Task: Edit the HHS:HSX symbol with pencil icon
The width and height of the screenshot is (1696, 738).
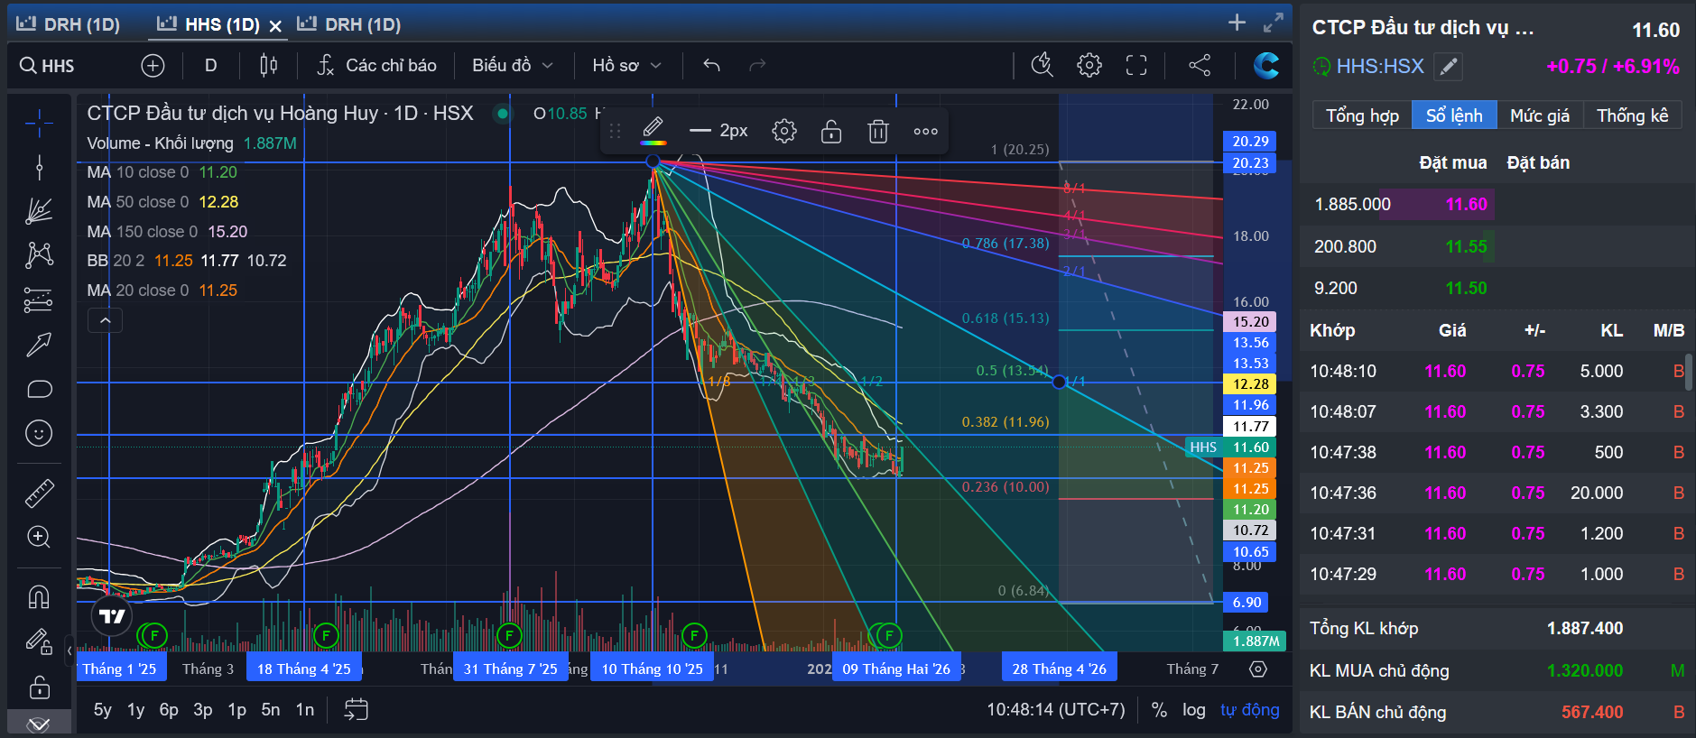Action: [1448, 66]
